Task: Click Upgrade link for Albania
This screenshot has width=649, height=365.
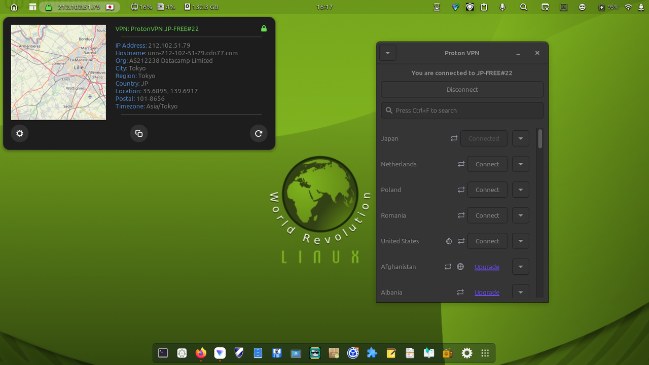Action: [x=487, y=293]
